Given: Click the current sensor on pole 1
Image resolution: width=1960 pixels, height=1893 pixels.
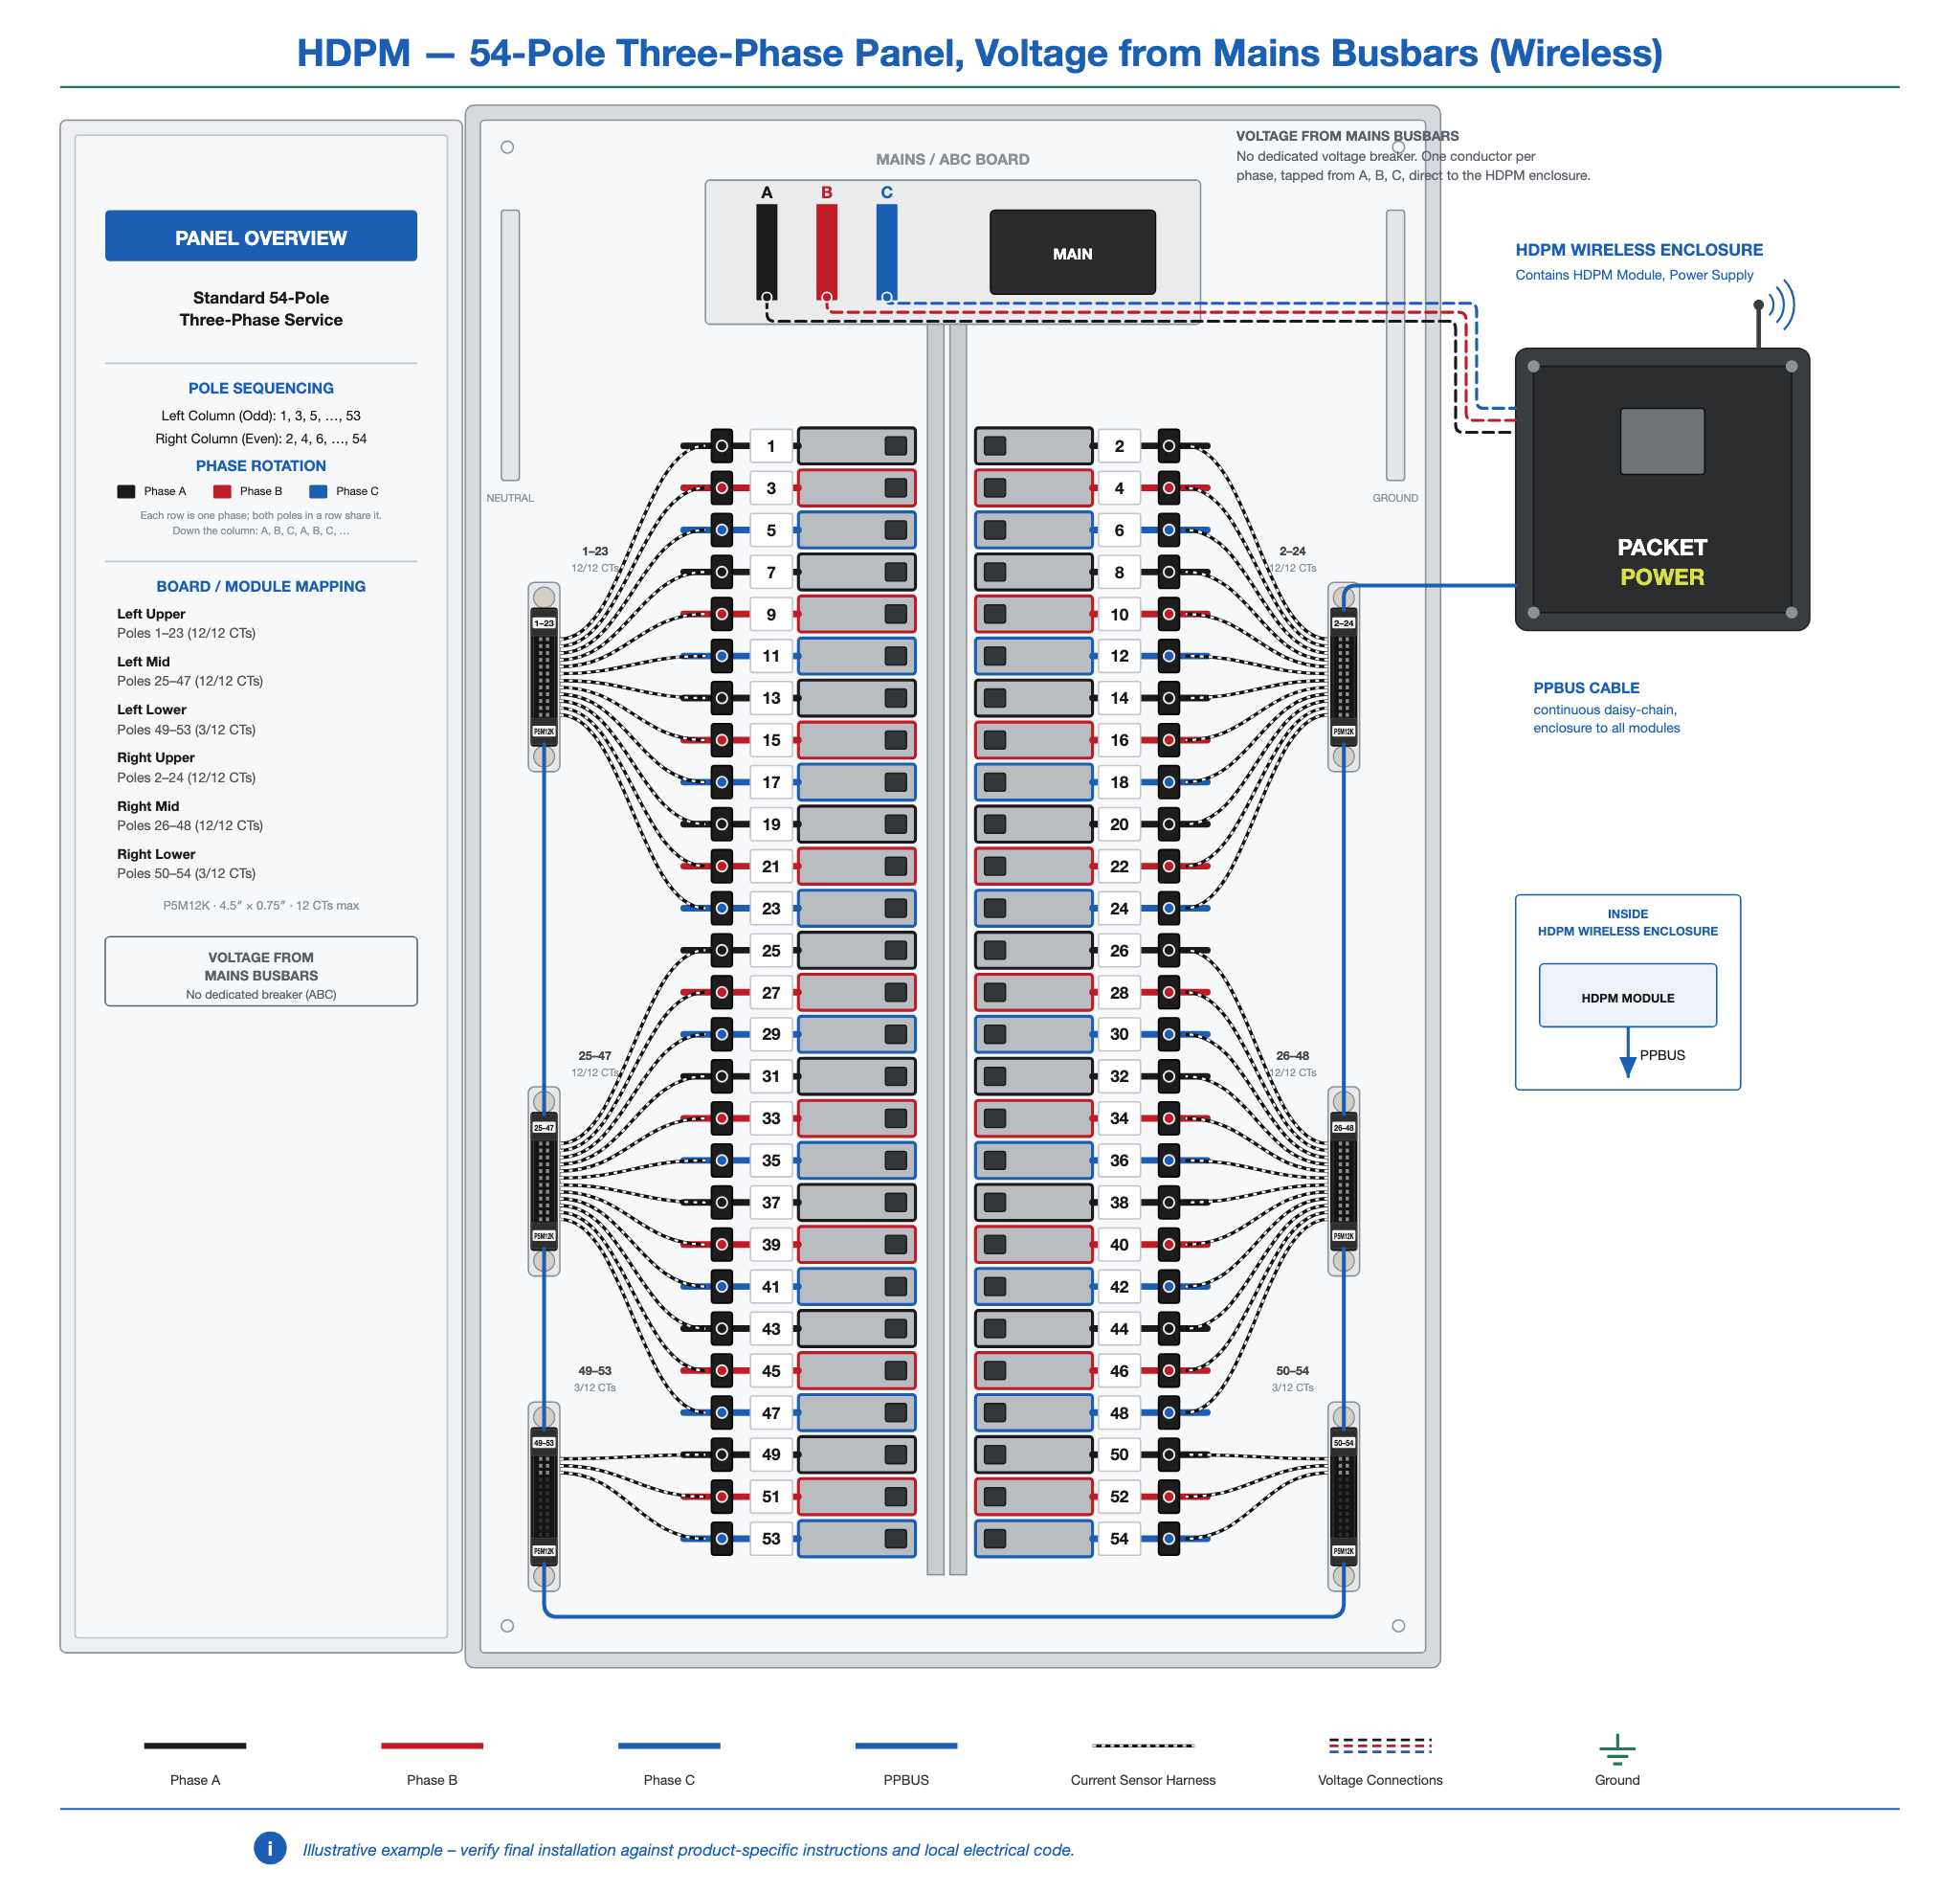Looking at the screenshot, I should [722, 446].
